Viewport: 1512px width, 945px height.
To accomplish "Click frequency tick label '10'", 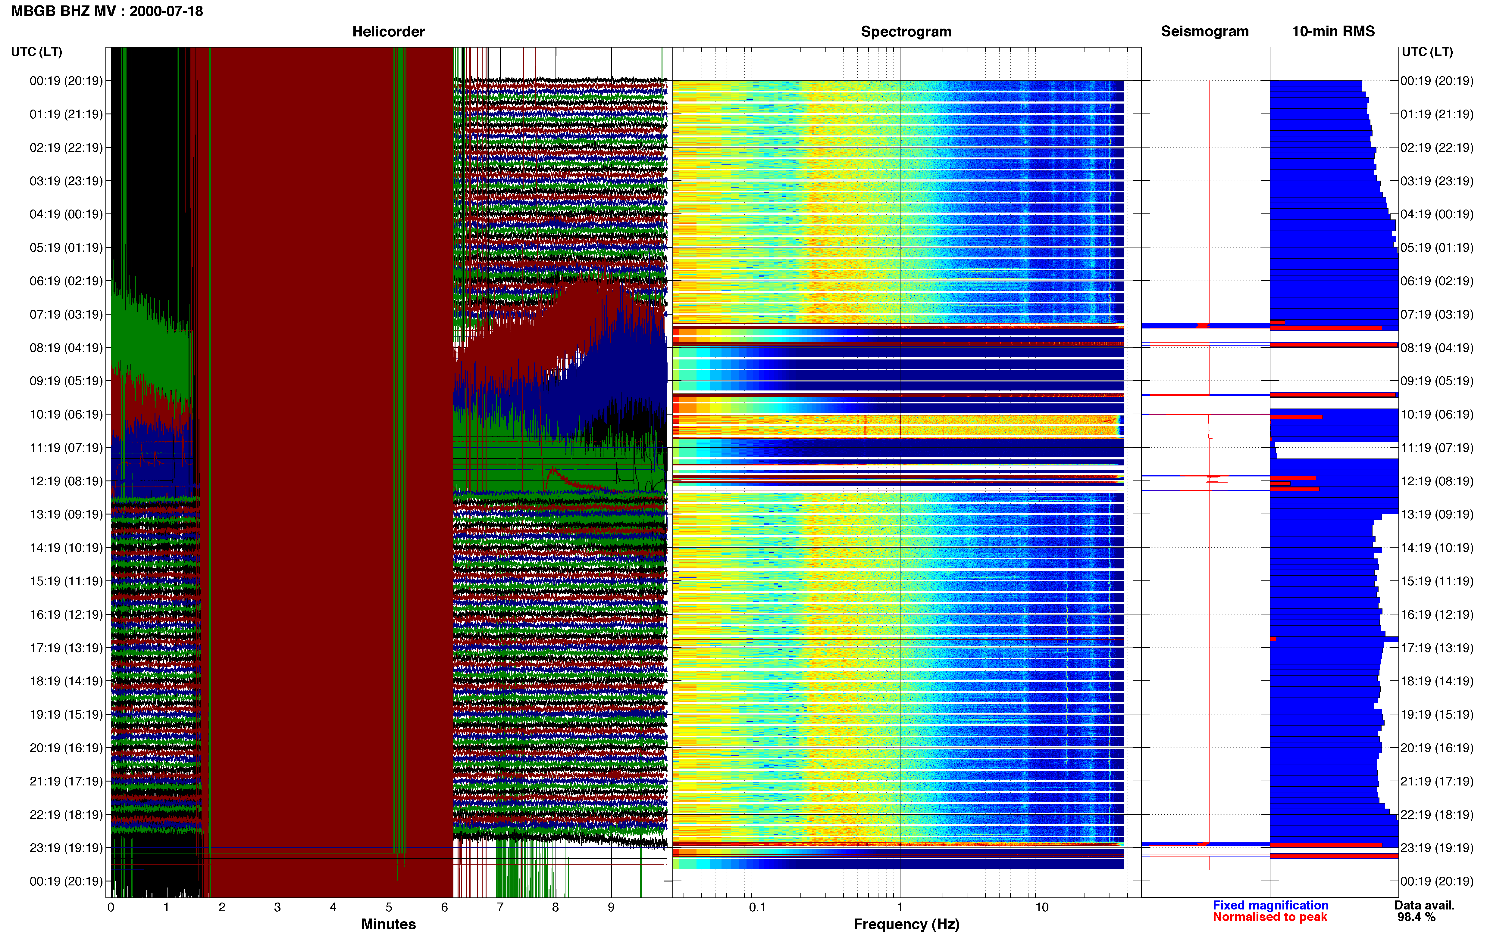I will coord(1042,907).
